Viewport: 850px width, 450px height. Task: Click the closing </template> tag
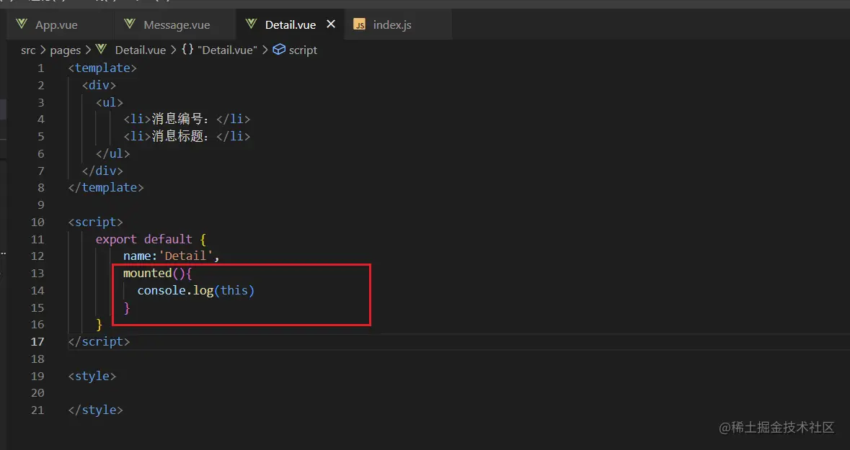pos(106,187)
